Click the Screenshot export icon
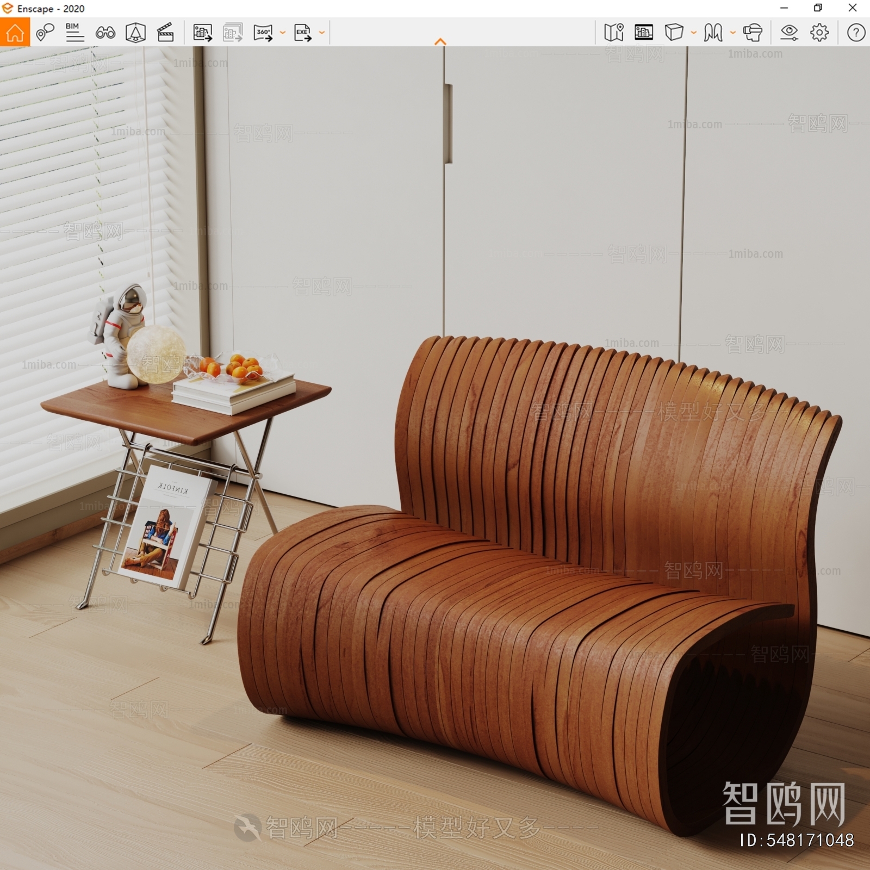Screen dimensions: 870x870 pyautogui.click(x=203, y=33)
